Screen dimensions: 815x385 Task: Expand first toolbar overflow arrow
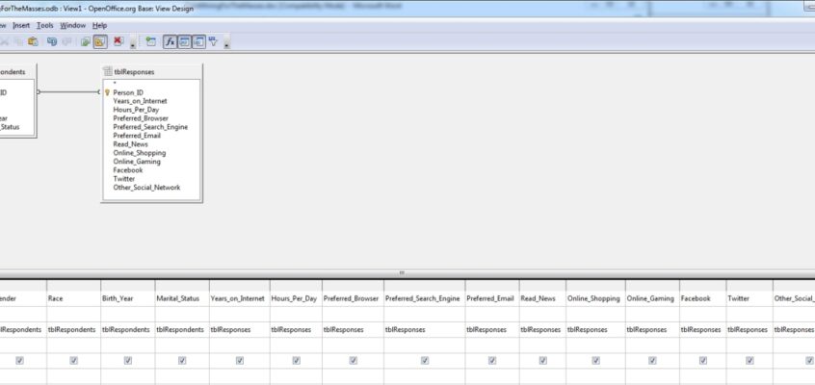[x=133, y=43]
